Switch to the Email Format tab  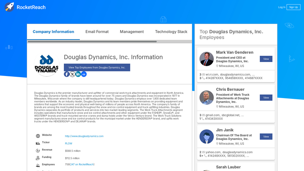[97, 32]
